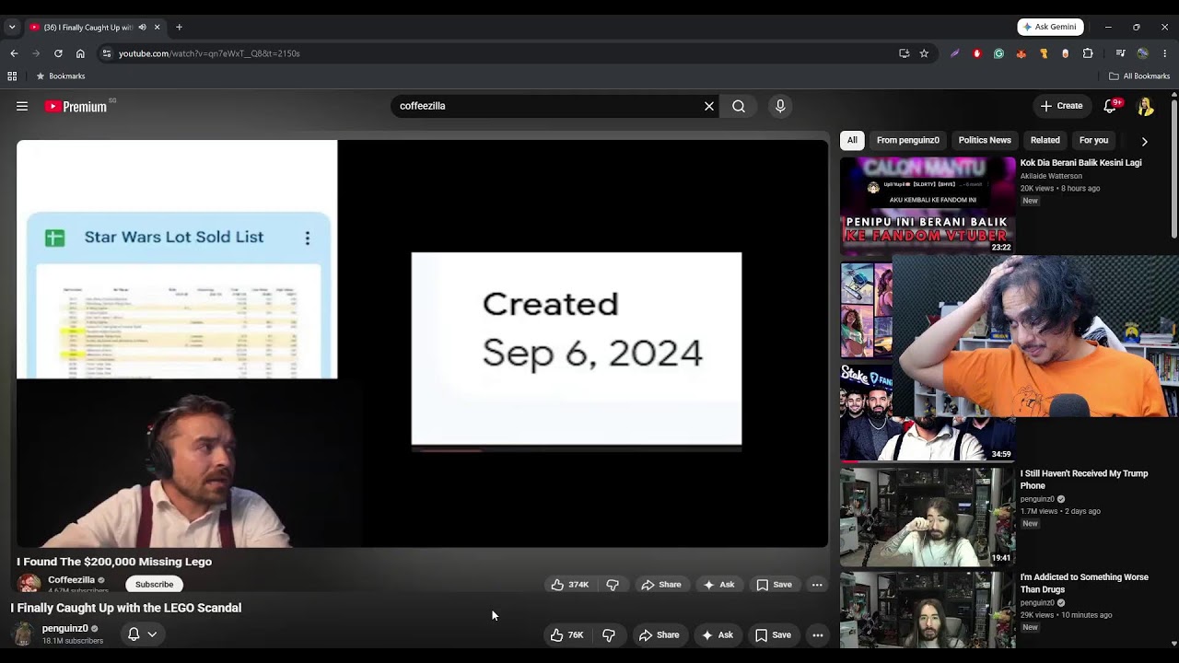The image size is (1179, 663).
Task: Select the Politics News chip
Action: coord(985,141)
